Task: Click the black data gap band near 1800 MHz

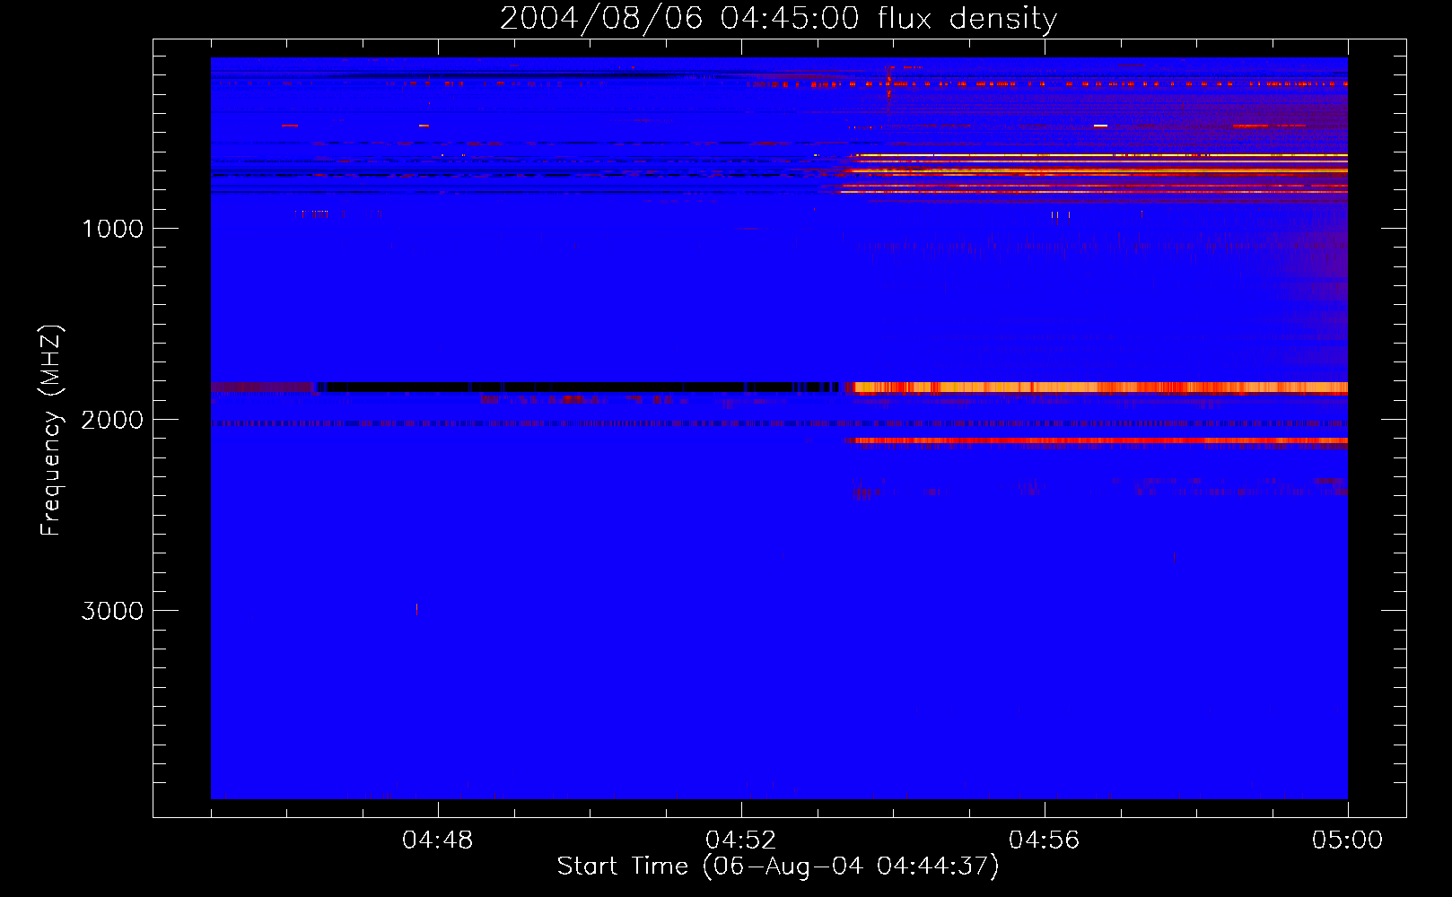Action: [x=579, y=388]
